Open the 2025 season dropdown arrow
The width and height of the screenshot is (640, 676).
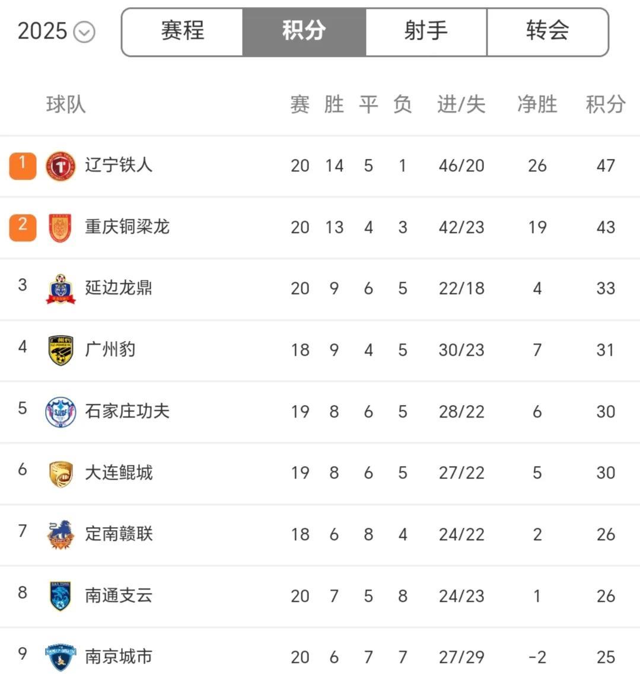point(84,32)
